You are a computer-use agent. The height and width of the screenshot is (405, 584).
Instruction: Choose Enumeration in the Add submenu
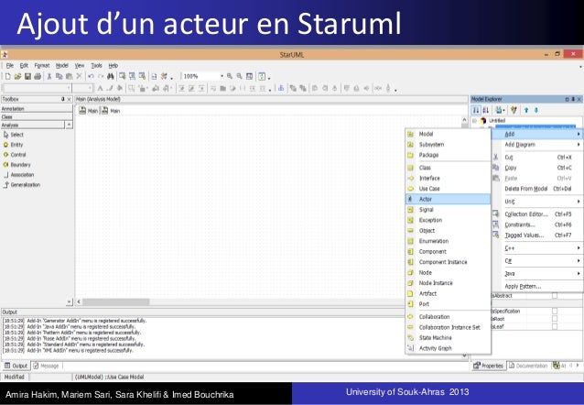coord(448,241)
